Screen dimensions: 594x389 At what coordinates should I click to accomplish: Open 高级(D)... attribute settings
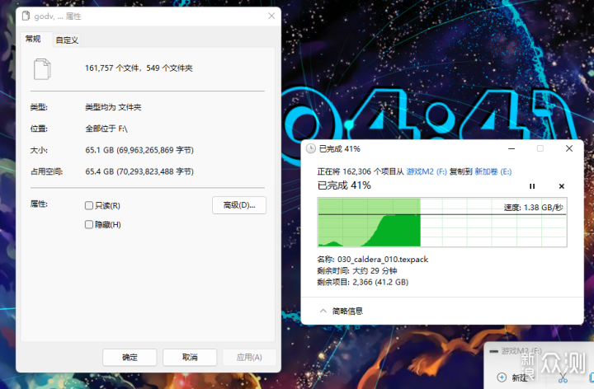tap(239, 205)
